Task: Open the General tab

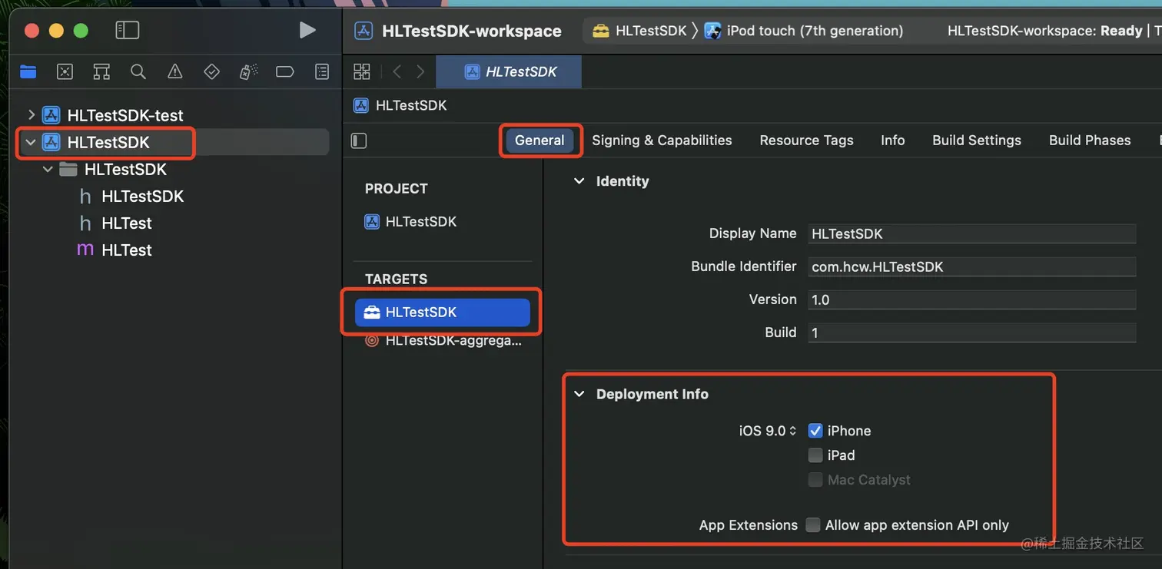Action: tap(539, 141)
